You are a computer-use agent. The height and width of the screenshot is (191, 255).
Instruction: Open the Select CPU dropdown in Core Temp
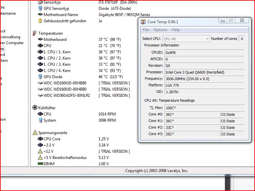click(x=186, y=39)
